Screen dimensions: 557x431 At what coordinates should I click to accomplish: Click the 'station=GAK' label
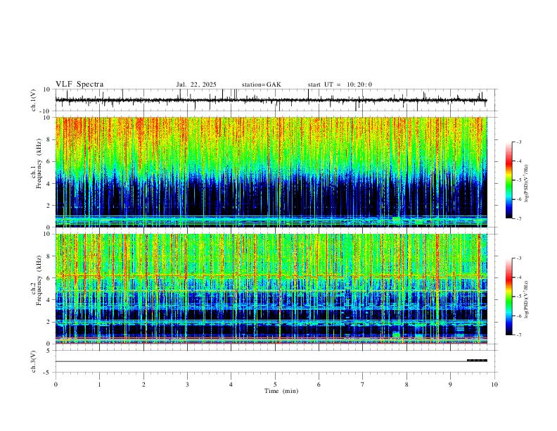[262, 85]
